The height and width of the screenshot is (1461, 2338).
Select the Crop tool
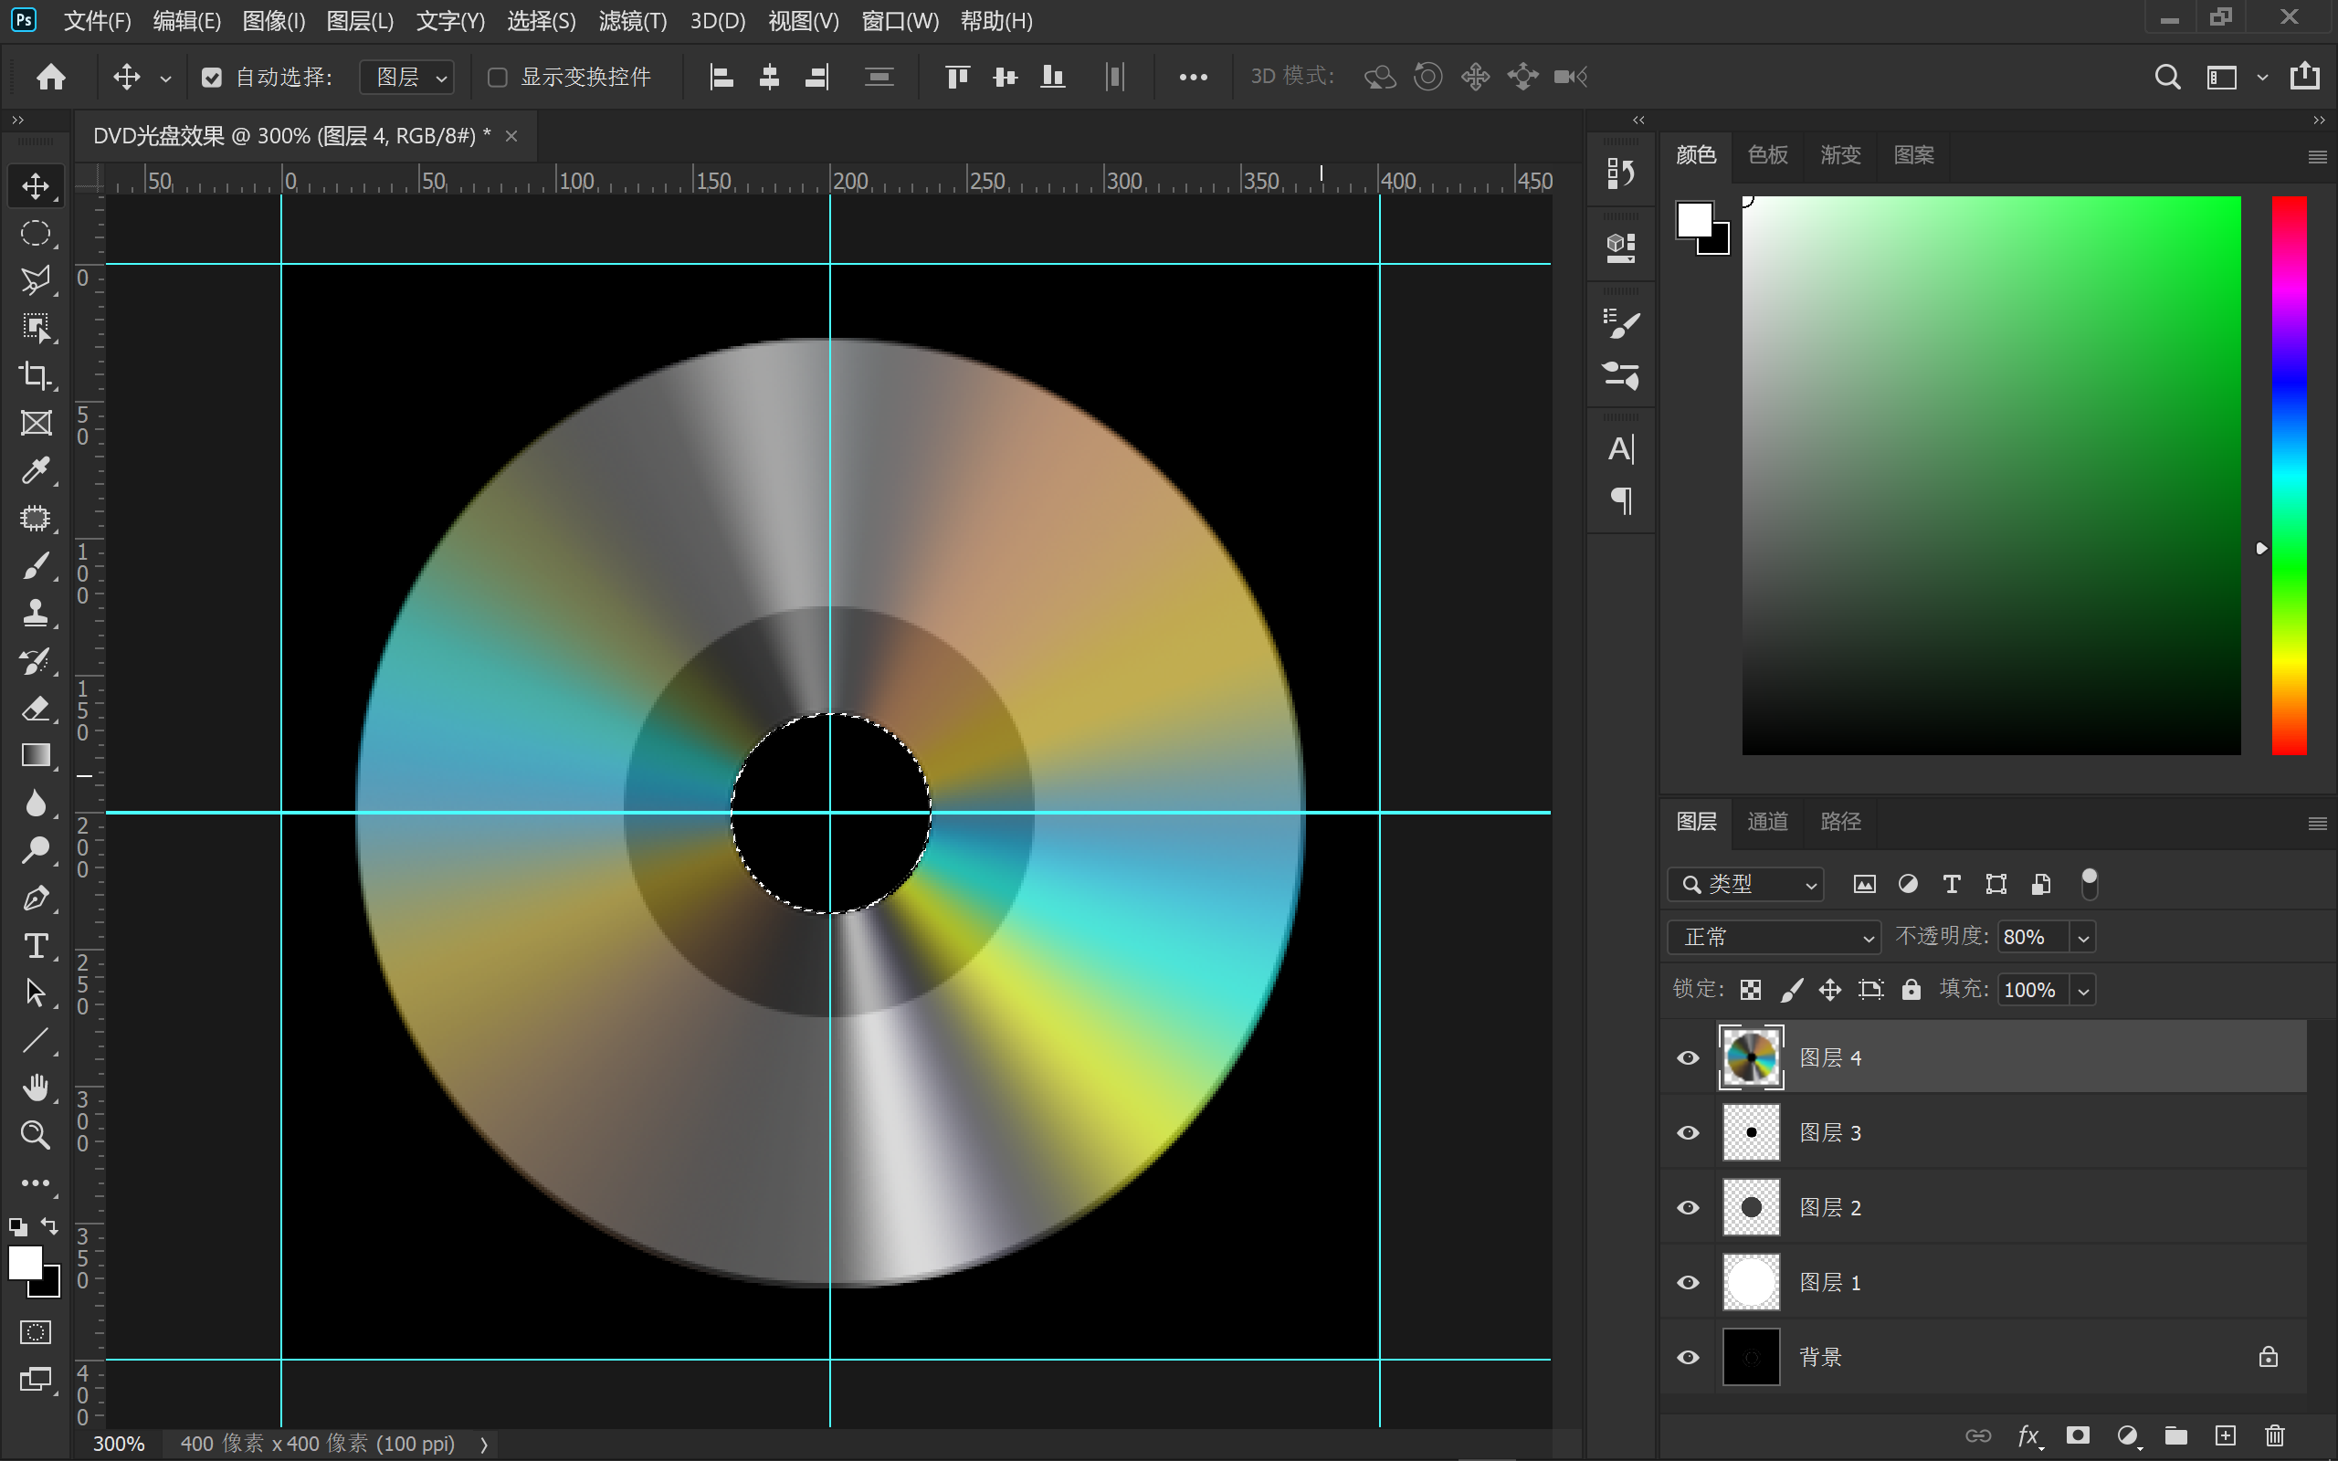coord(36,375)
